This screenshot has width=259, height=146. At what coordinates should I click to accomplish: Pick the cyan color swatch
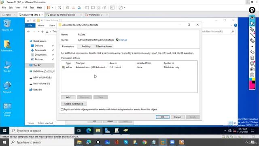point(251,79)
